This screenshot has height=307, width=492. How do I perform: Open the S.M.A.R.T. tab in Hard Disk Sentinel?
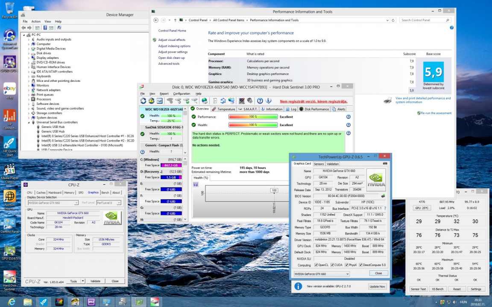248,109
